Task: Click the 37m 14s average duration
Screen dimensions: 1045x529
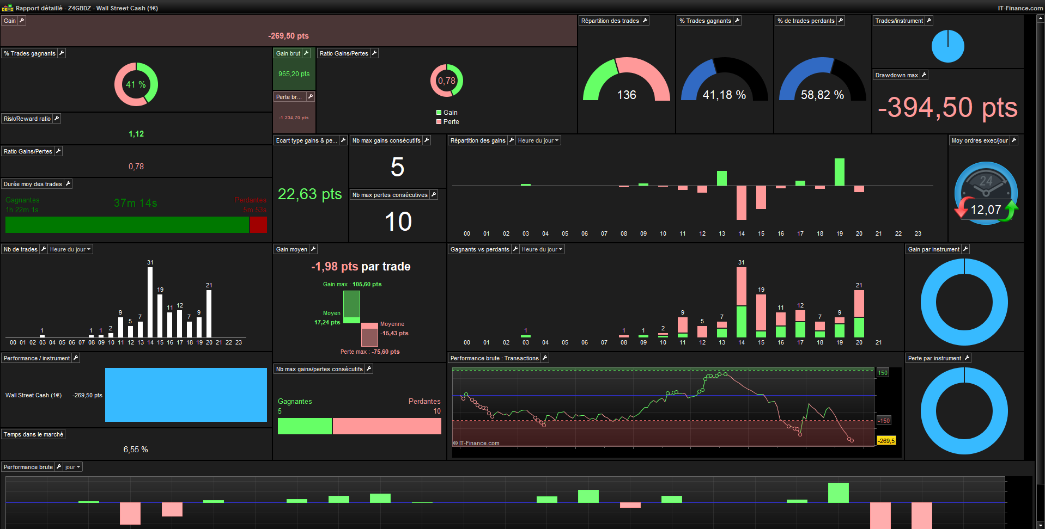Action: coord(136,203)
